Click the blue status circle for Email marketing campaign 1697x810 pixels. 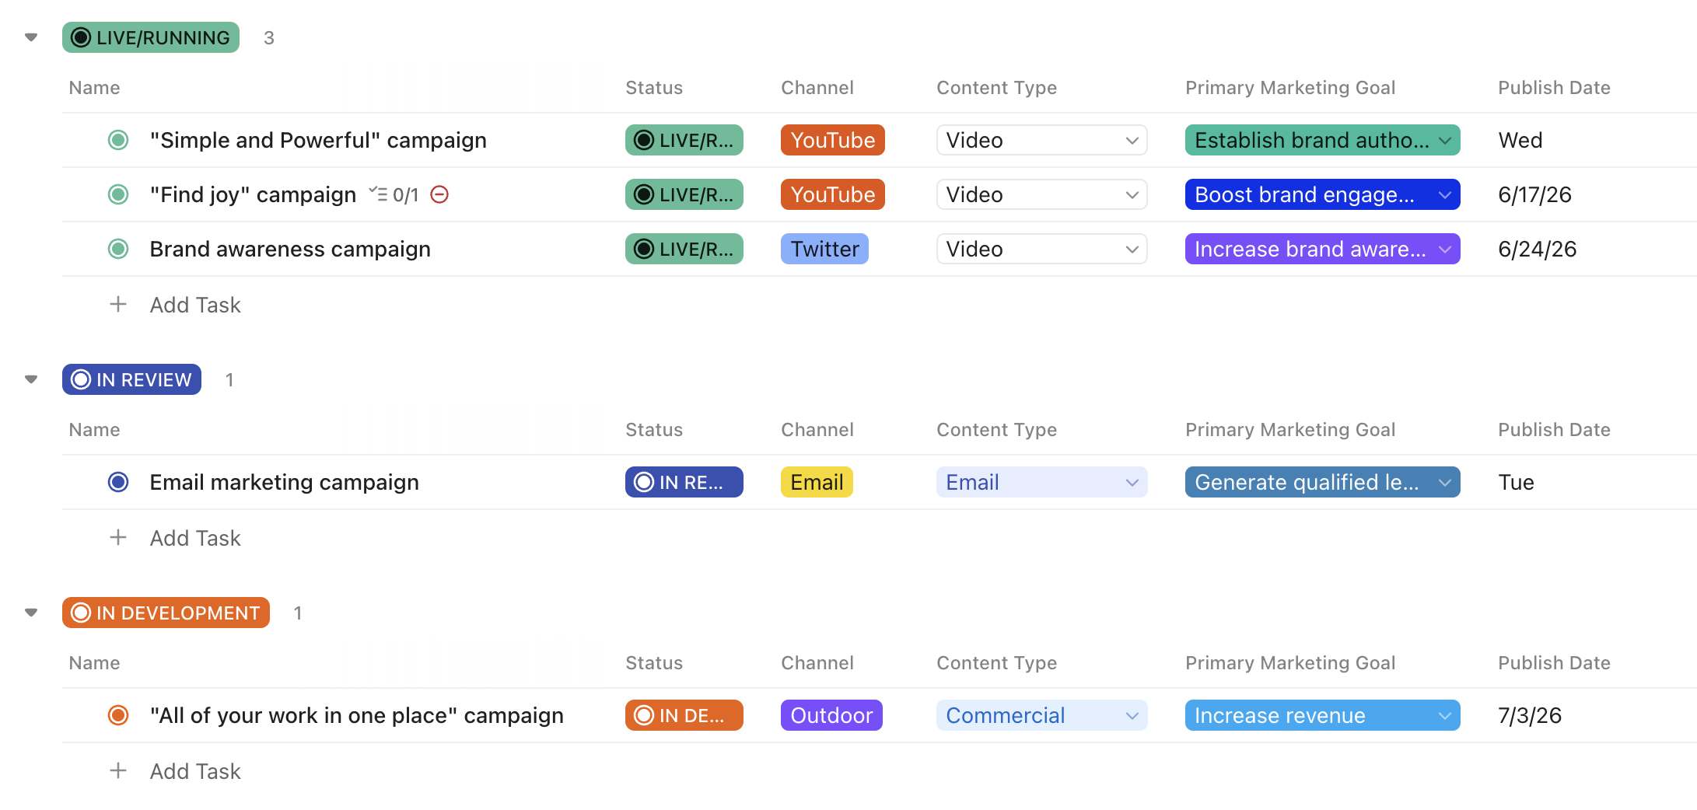pos(118,482)
